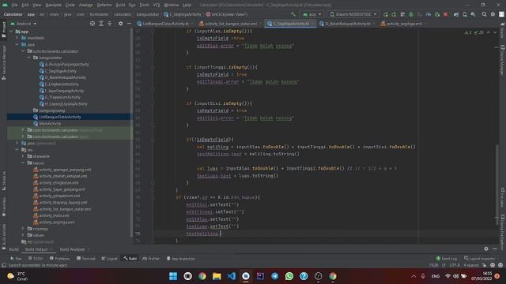
Task: Click Expand All in Project panel
Action: pos(101,24)
